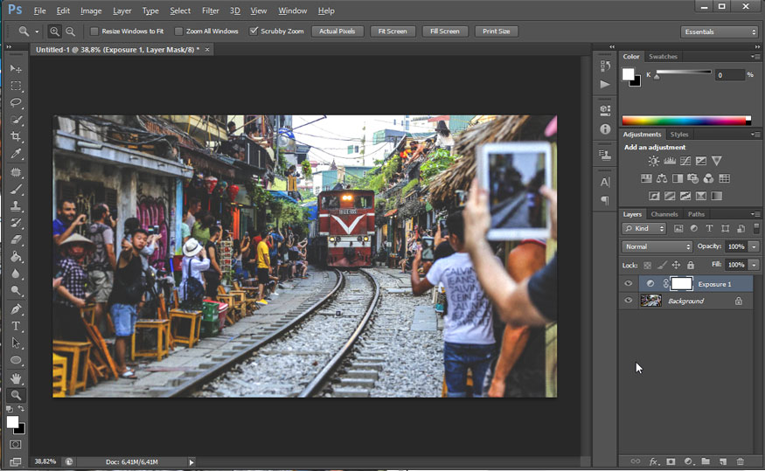This screenshot has height=471, width=765.
Task: Select the Spot Healing Brush tool
Action: point(16,172)
